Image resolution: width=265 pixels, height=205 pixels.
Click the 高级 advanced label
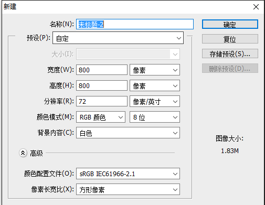pyautogui.click(x=36, y=153)
